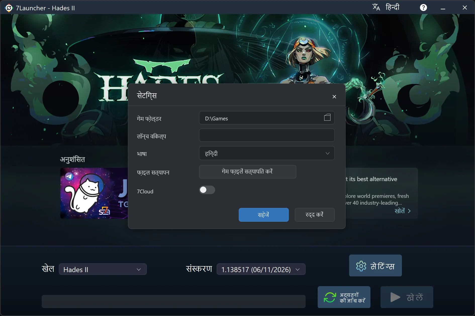Close the settings dialog with the X

(x=334, y=97)
